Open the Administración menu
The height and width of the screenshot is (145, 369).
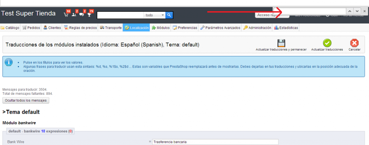257,28
